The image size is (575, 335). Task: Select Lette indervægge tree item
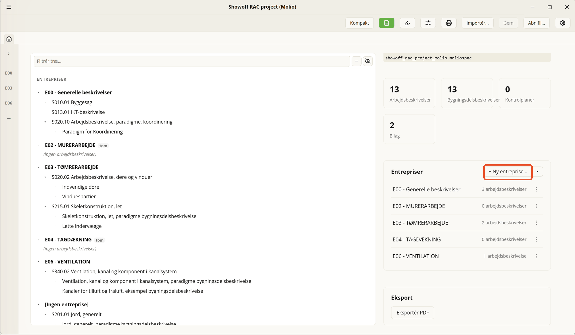click(82, 226)
